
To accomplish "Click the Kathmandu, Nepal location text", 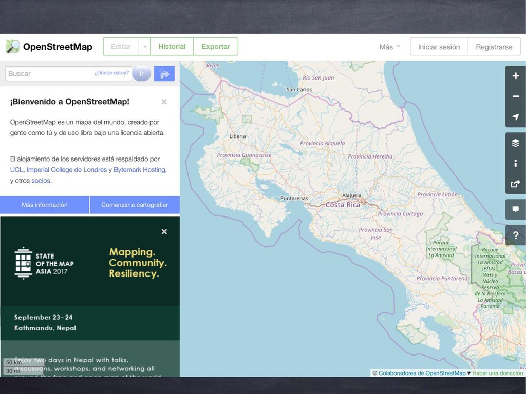I will coord(45,328).
